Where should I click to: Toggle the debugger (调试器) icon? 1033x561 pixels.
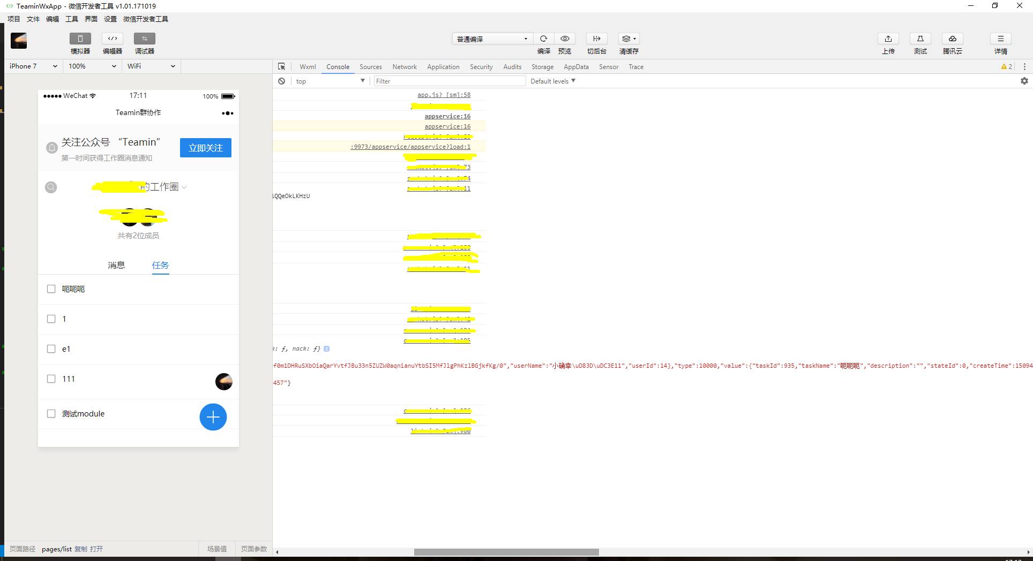coord(144,39)
